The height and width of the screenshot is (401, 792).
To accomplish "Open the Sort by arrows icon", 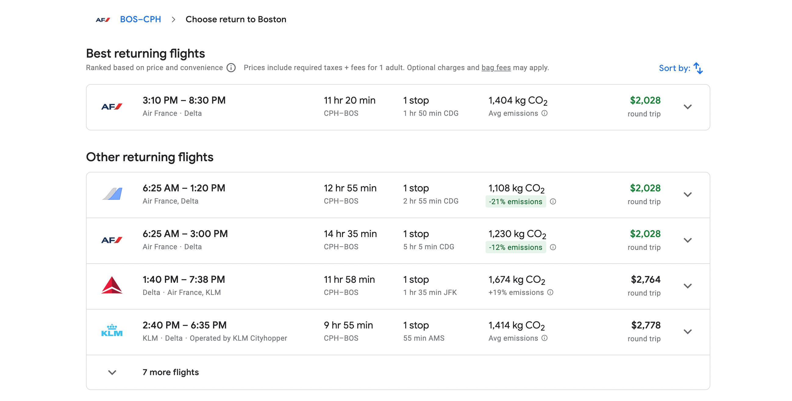I will click(698, 68).
